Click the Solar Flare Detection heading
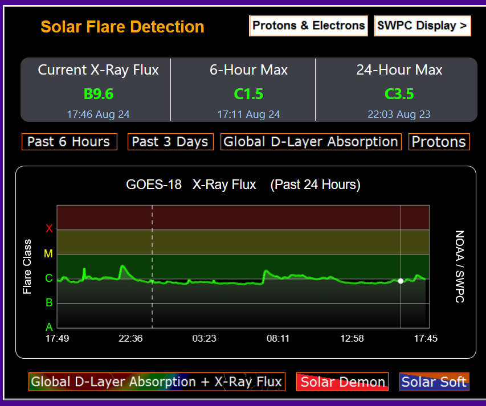486x406 pixels. 122,27
